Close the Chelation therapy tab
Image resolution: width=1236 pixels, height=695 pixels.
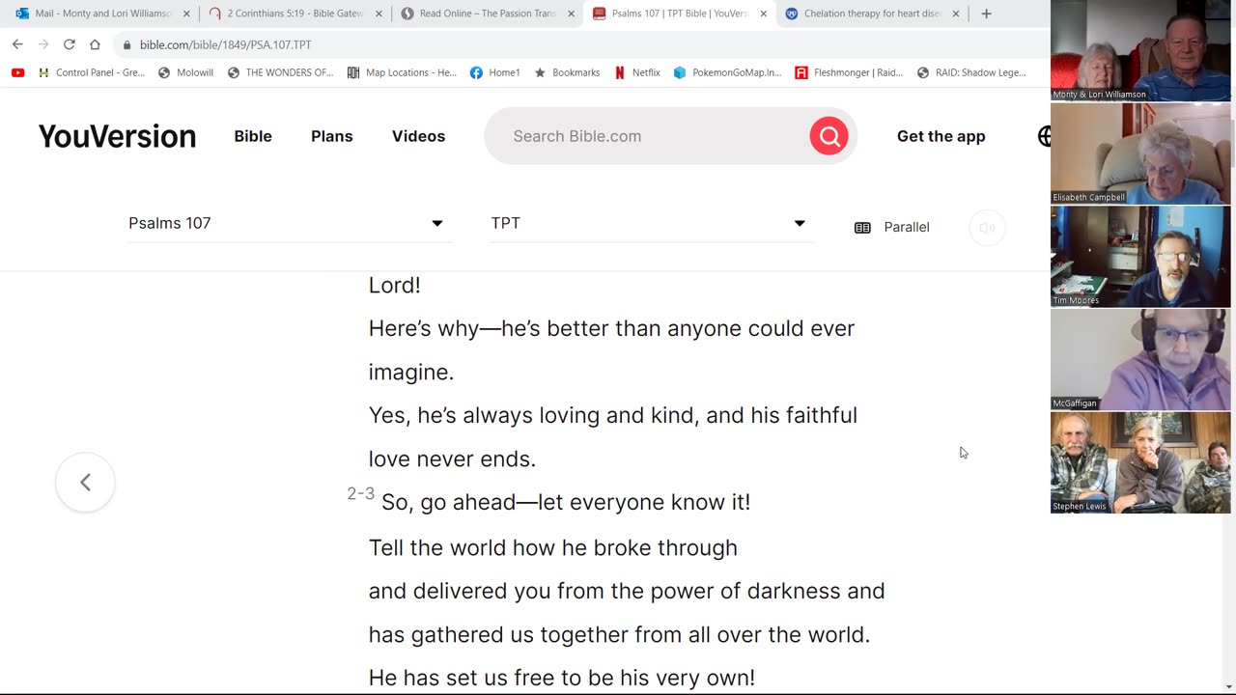tap(955, 14)
